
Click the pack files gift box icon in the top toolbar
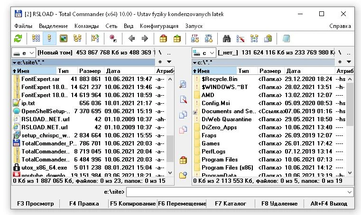pyautogui.click(x=163, y=38)
